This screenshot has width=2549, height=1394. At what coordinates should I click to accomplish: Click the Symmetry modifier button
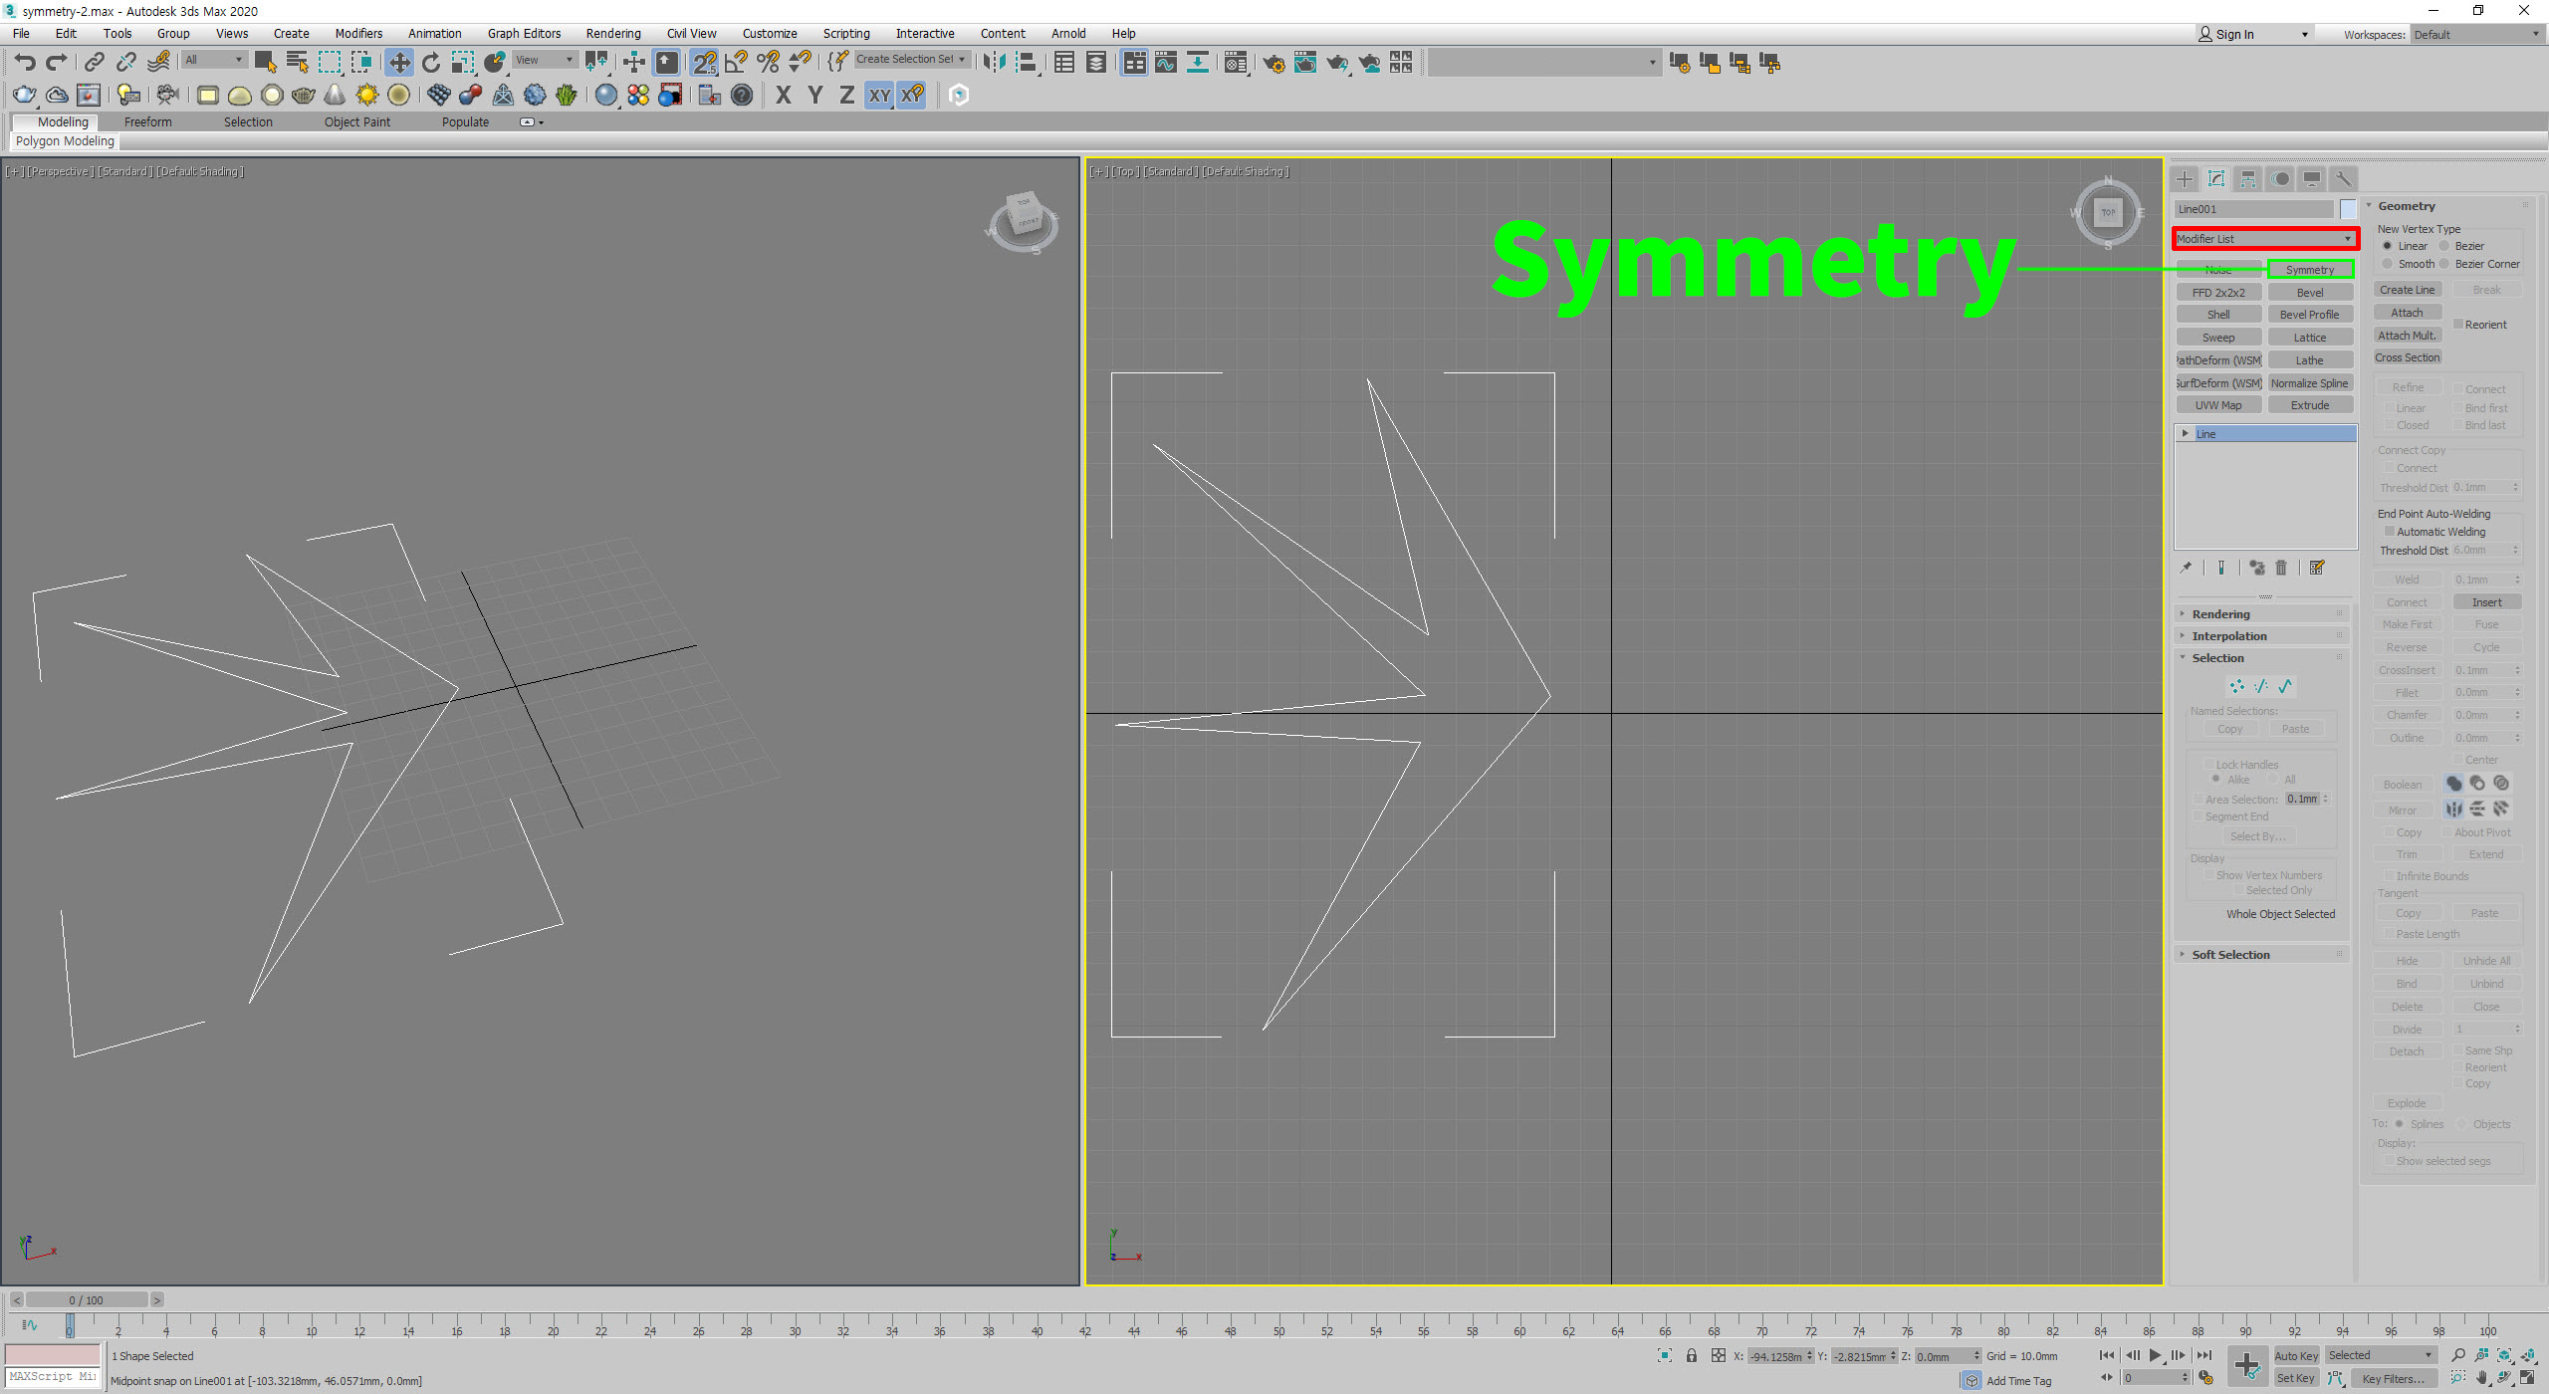click(2309, 270)
